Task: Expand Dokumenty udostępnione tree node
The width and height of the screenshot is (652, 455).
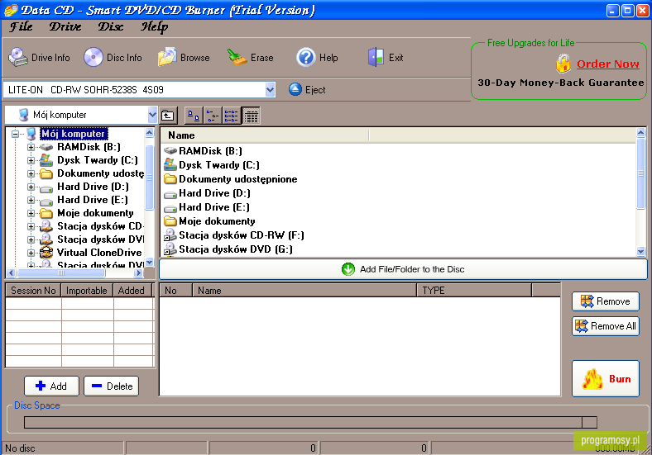Action: (x=31, y=173)
